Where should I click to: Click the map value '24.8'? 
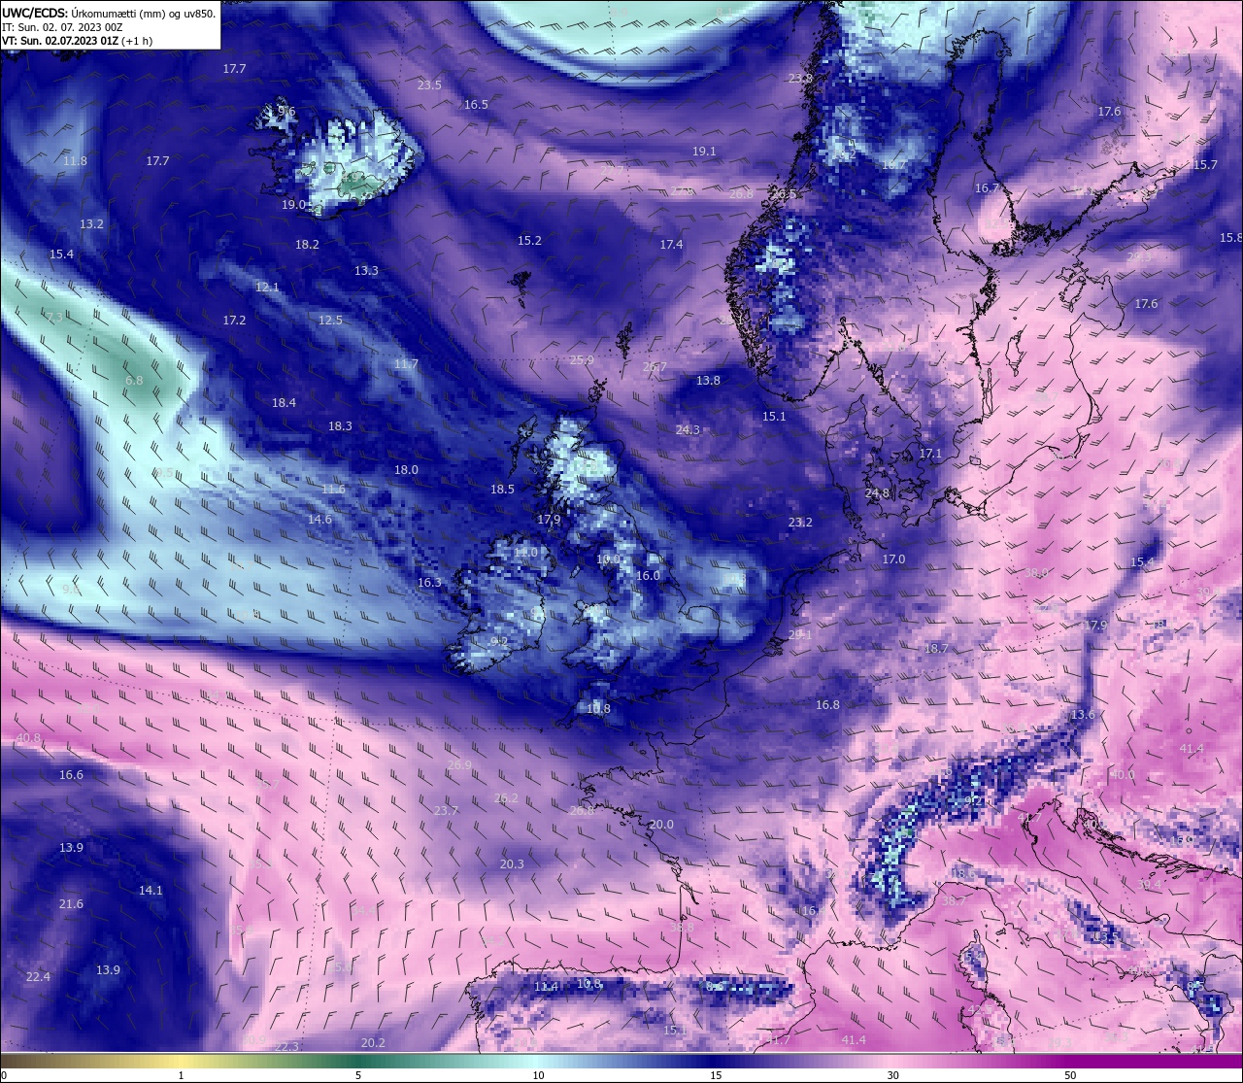click(x=877, y=493)
